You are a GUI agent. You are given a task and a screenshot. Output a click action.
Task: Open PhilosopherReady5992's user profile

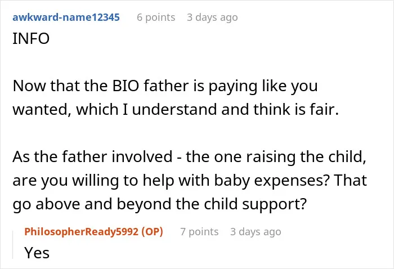(x=82, y=231)
